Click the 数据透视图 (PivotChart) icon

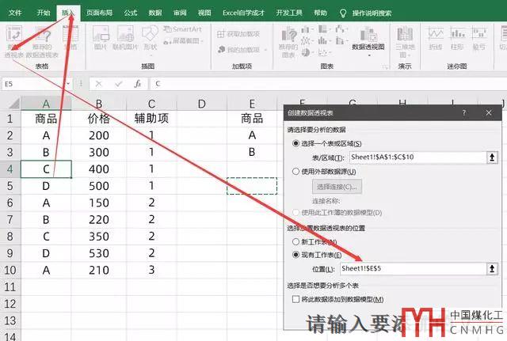(368, 41)
